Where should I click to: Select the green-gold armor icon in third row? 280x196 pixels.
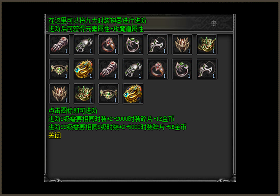pyautogui.click(x=84, y=94)
